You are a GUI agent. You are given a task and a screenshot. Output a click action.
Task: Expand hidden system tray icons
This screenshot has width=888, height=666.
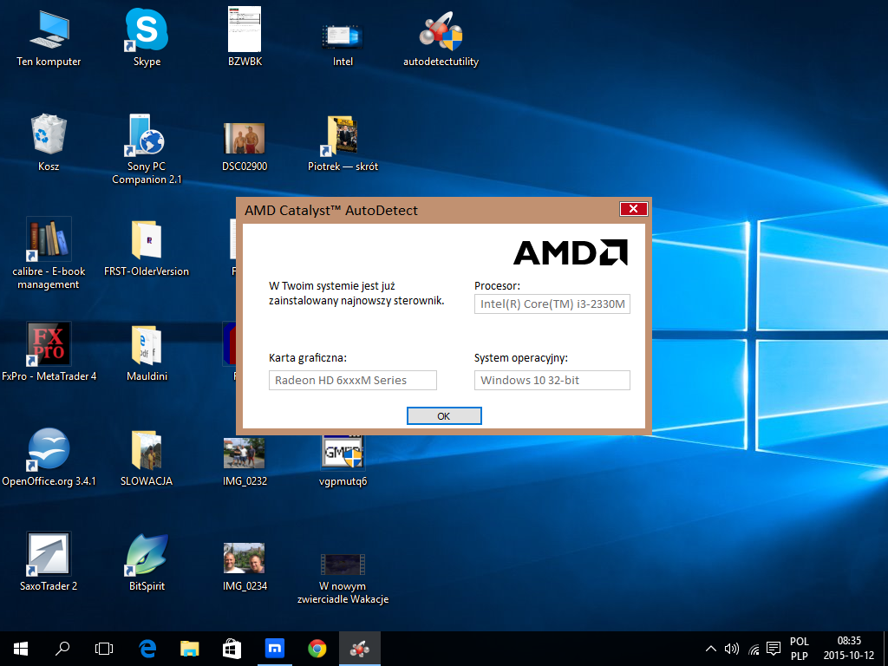click(x=710, y=649)
